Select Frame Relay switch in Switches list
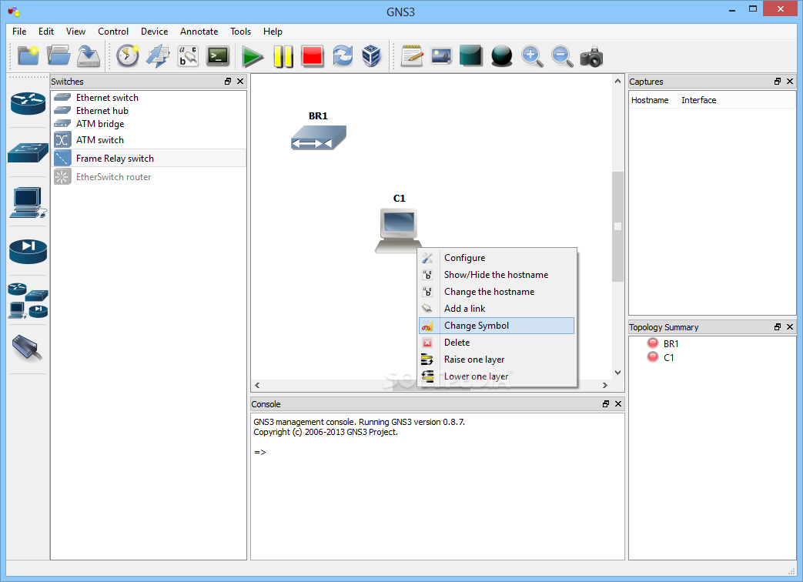The width and height of the screenshot is (803, 582). pyautogui.click(x=149, y=158)
